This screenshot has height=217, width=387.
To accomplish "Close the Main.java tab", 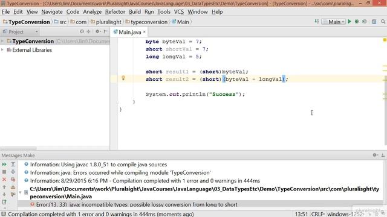I will (145, 32).
